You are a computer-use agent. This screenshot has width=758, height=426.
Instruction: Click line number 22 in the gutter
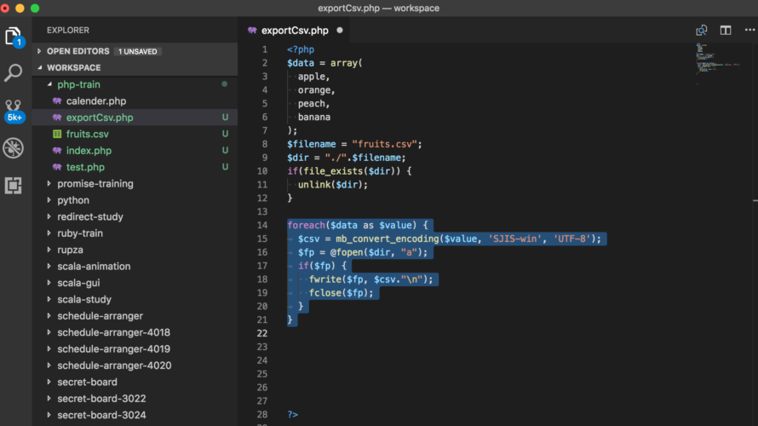pos(262,334)
